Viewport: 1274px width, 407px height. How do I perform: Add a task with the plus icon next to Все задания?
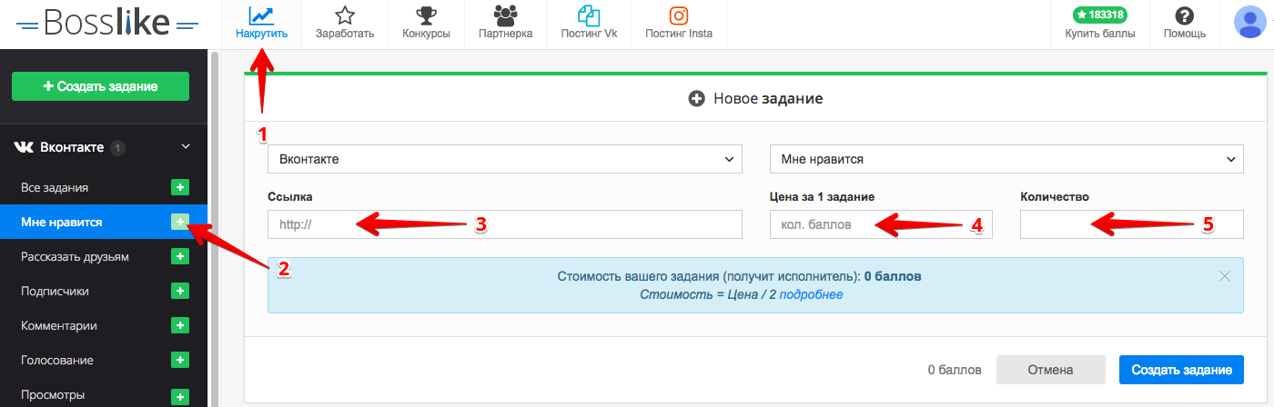click(x=180, y=187)
